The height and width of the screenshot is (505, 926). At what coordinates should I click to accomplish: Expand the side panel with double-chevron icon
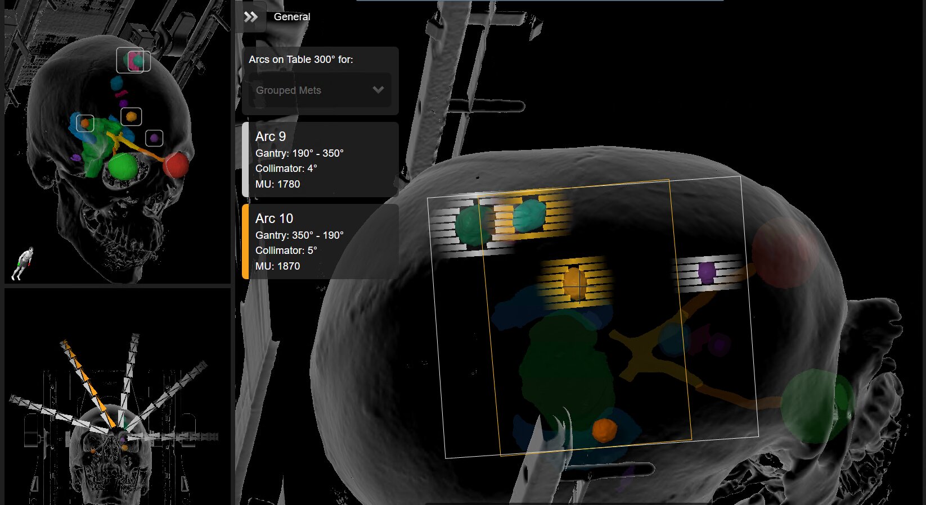click(x=251, y=17)
